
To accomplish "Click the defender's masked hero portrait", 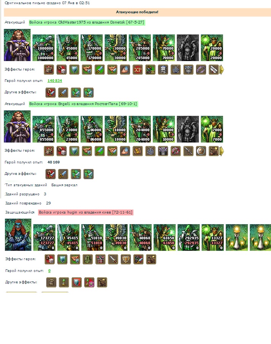I will point(18,234).
